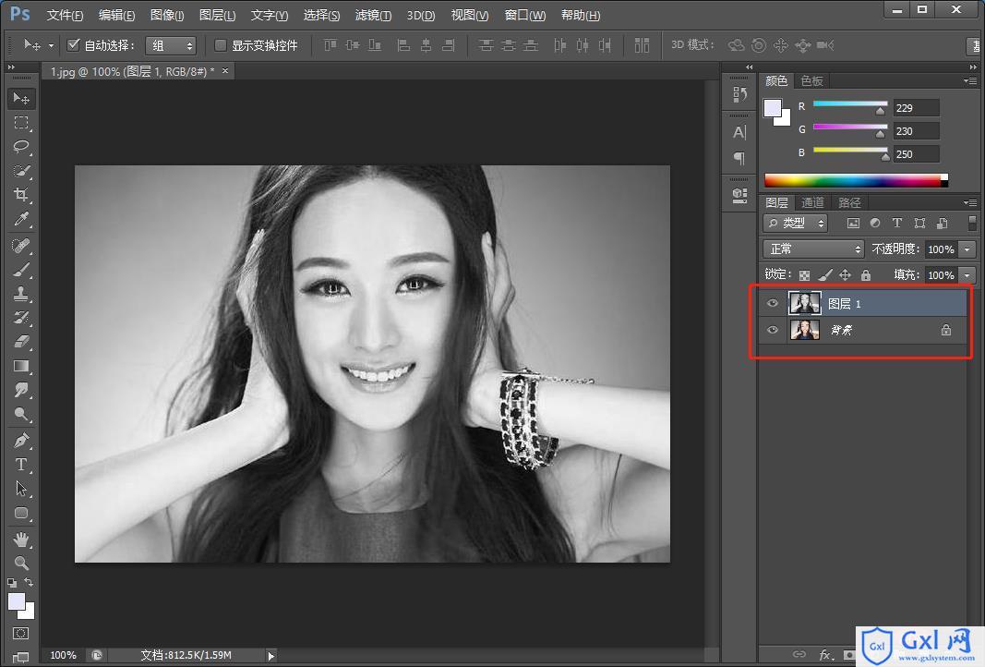
Task: Open the Character panel icon
Action: click(739, 132)
